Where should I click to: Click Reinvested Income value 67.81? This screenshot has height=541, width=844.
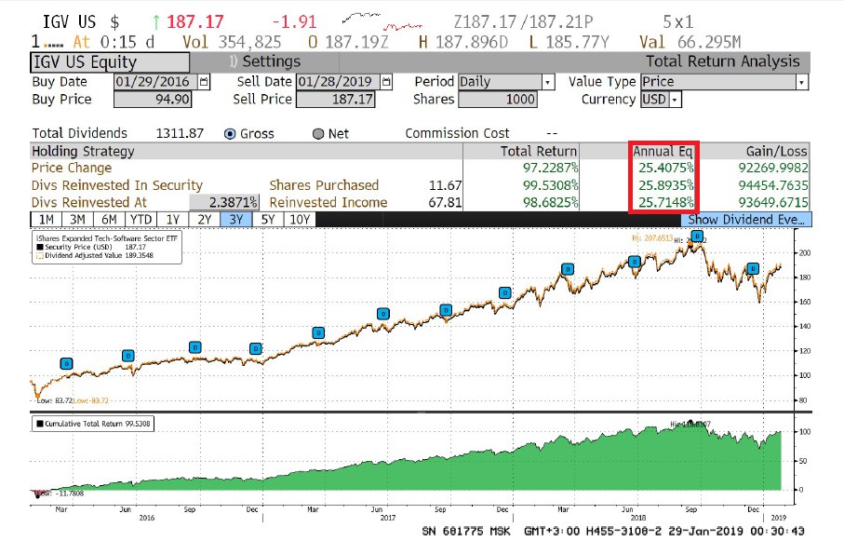click(x=445, y=203)
